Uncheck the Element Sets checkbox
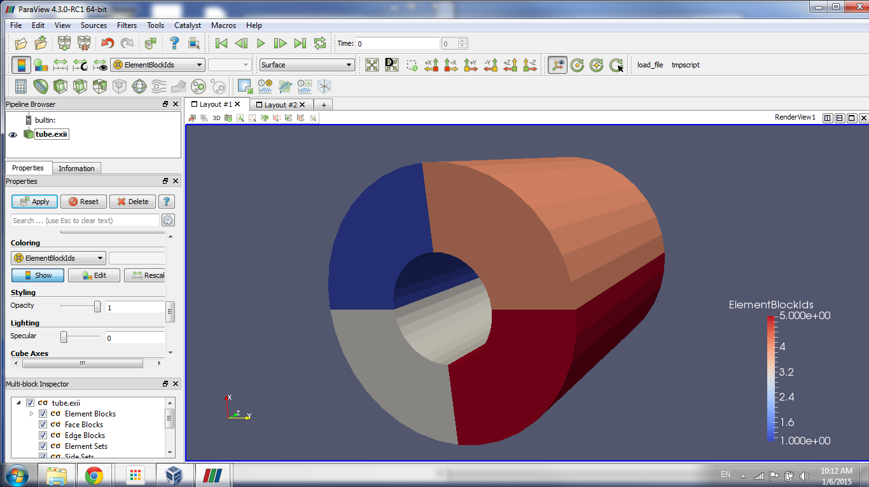The height and width of the screenshot is (487, 869). pos(43,446)
